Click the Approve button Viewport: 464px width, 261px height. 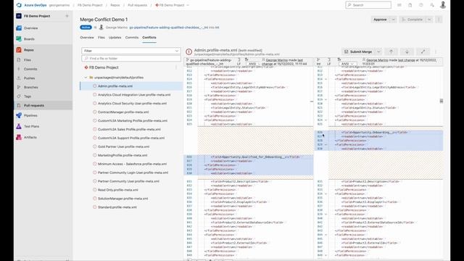tap(380, 20)
